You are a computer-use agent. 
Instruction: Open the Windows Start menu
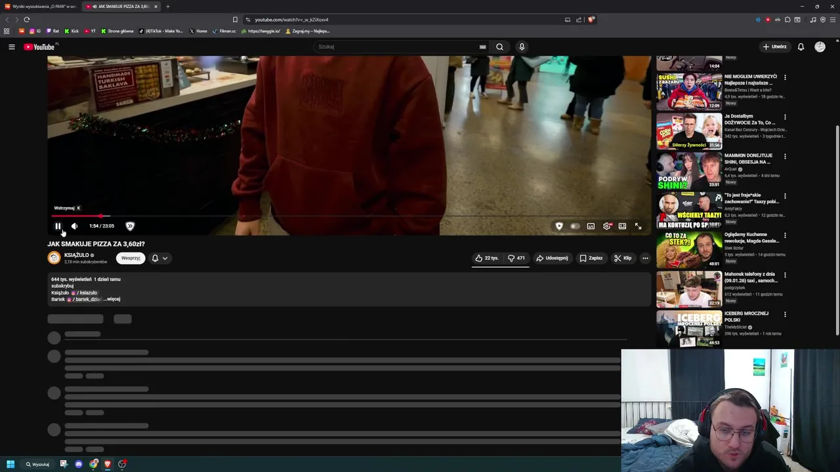(10, 464)
